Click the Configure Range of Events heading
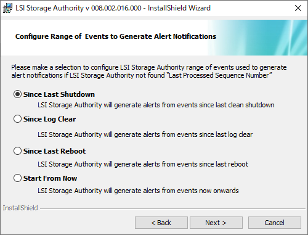Image resolution: width=308 pixels, height=235 pixels. tap(116, 36)
